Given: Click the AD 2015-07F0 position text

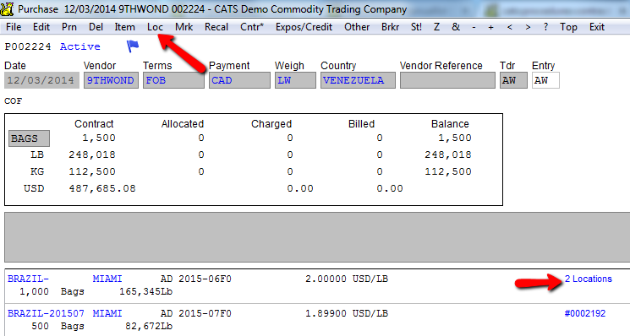Looking at the screenshot, I should [195, 313].
